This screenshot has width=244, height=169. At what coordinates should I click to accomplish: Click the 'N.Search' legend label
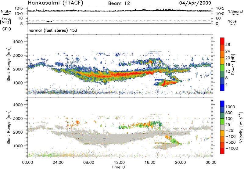[x=235, y=11]
